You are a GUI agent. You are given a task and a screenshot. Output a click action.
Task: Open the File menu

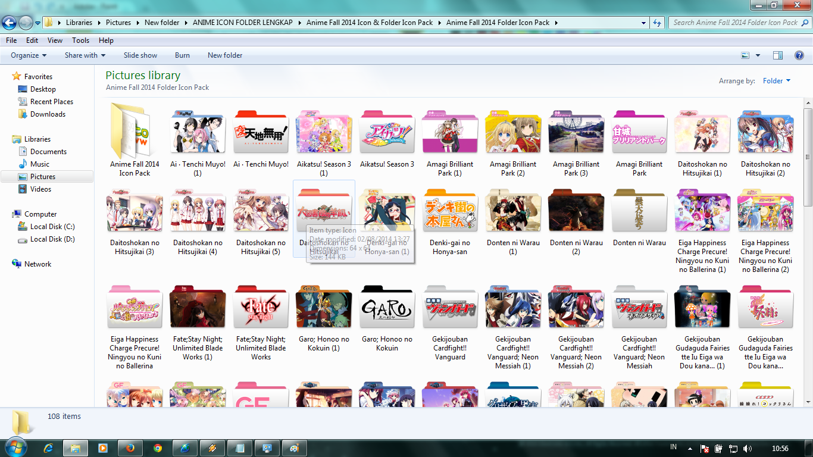point(11,40)
